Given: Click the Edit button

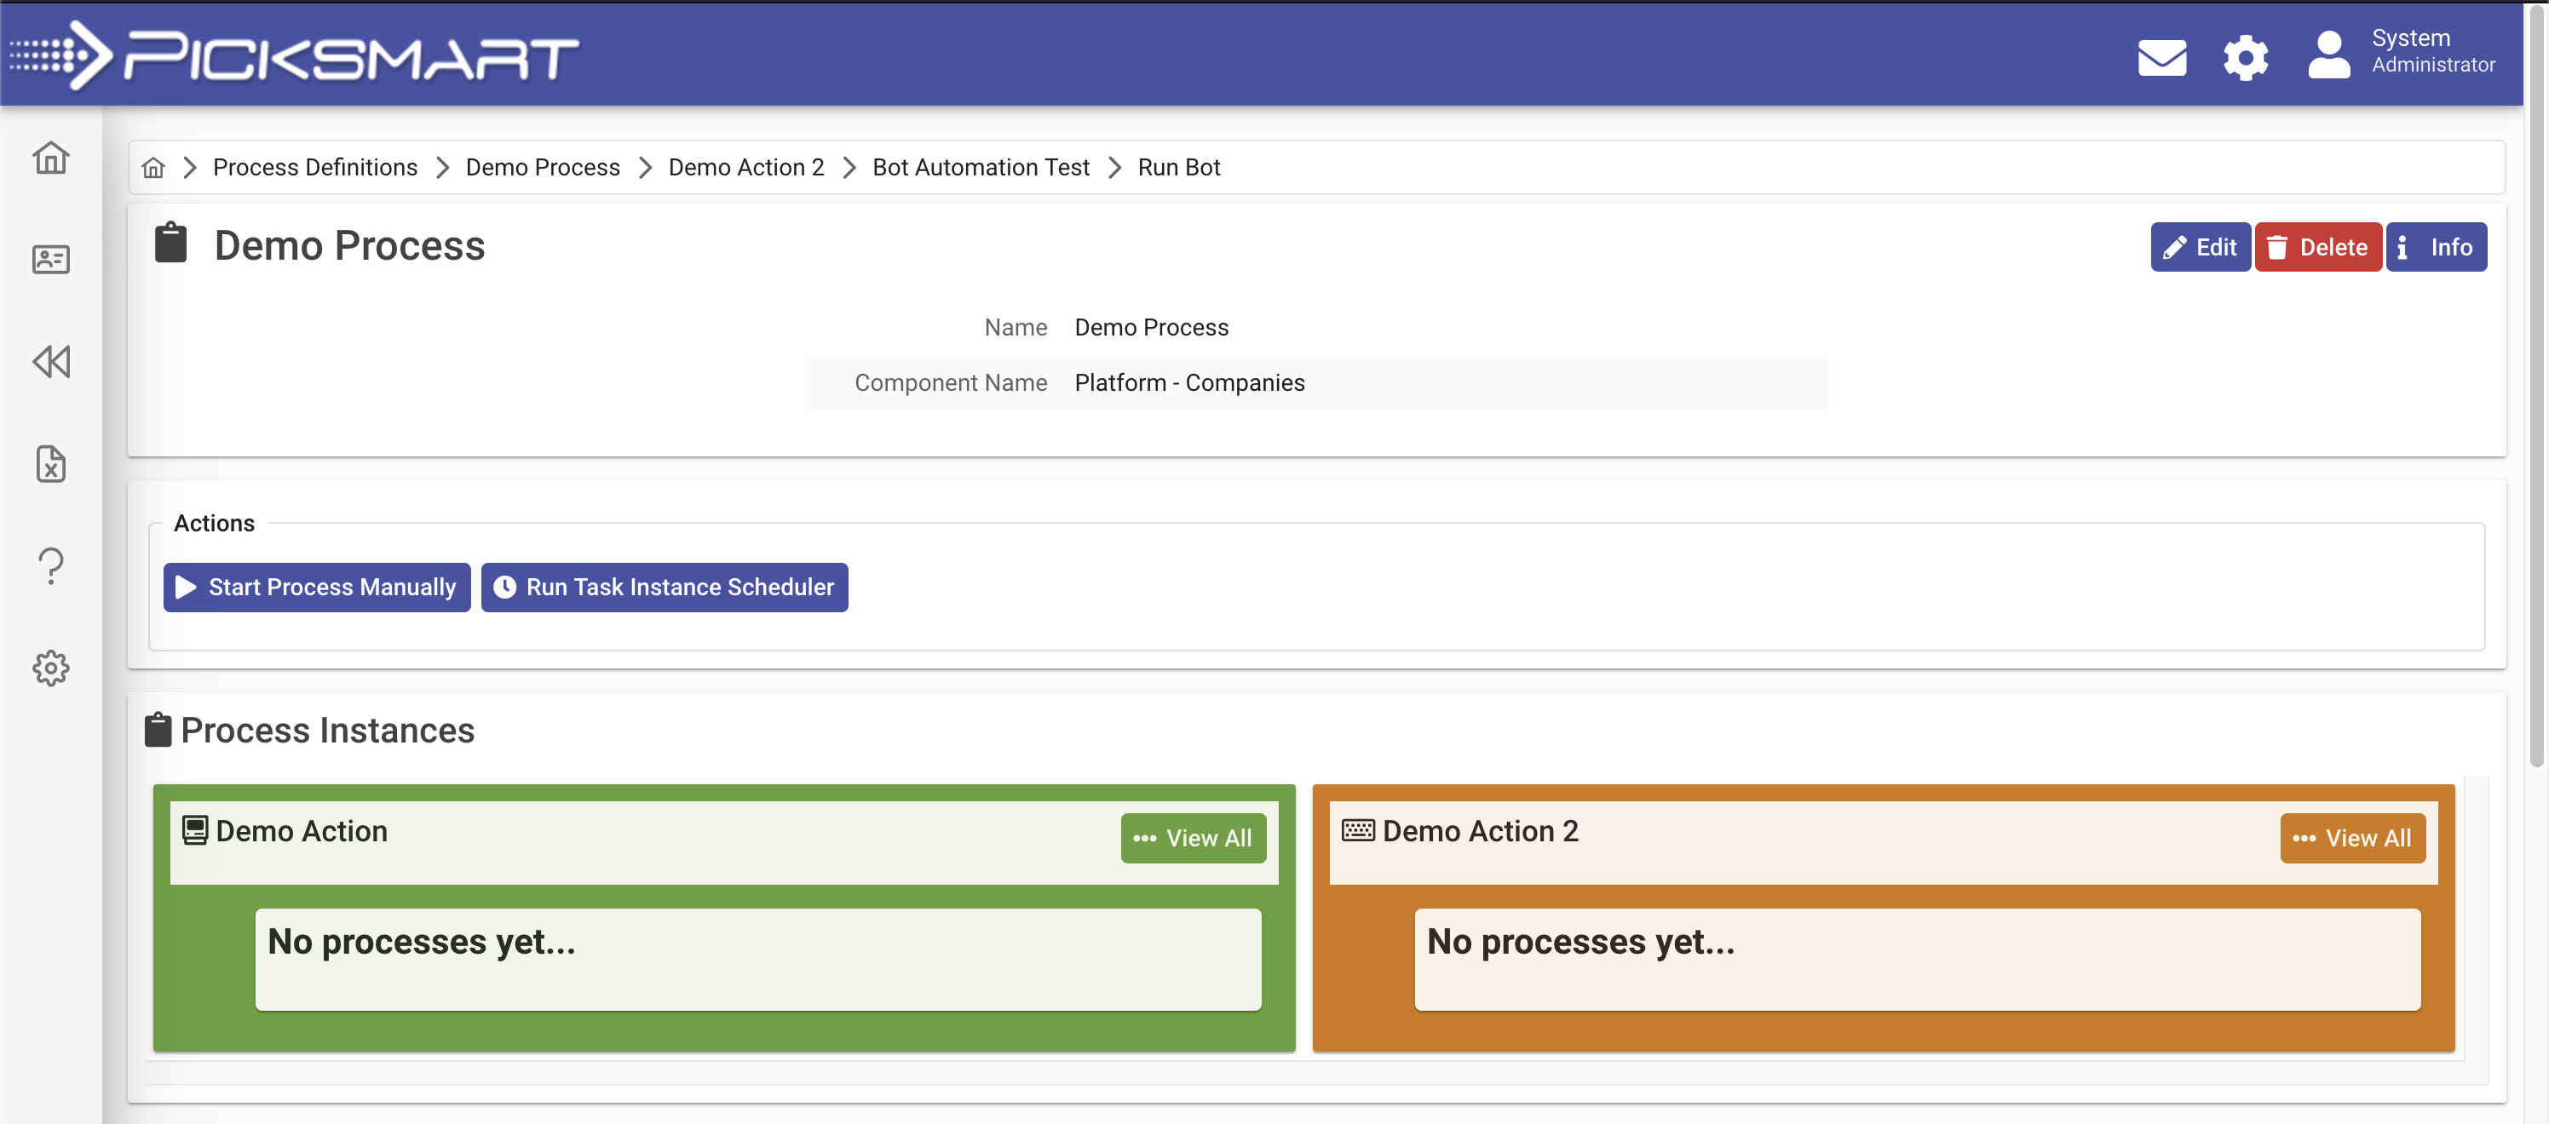Looking at the screenshot, I should 2200,247.
